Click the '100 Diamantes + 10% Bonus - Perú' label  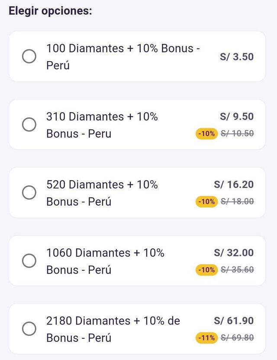pyautogui.click(x=123, y=57)
